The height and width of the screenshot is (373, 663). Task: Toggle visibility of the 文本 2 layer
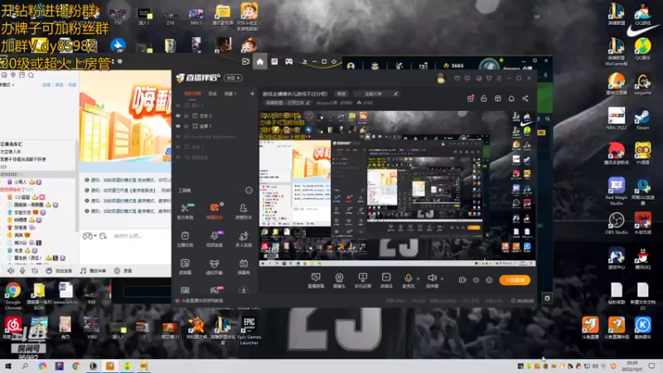pos(178,115)
